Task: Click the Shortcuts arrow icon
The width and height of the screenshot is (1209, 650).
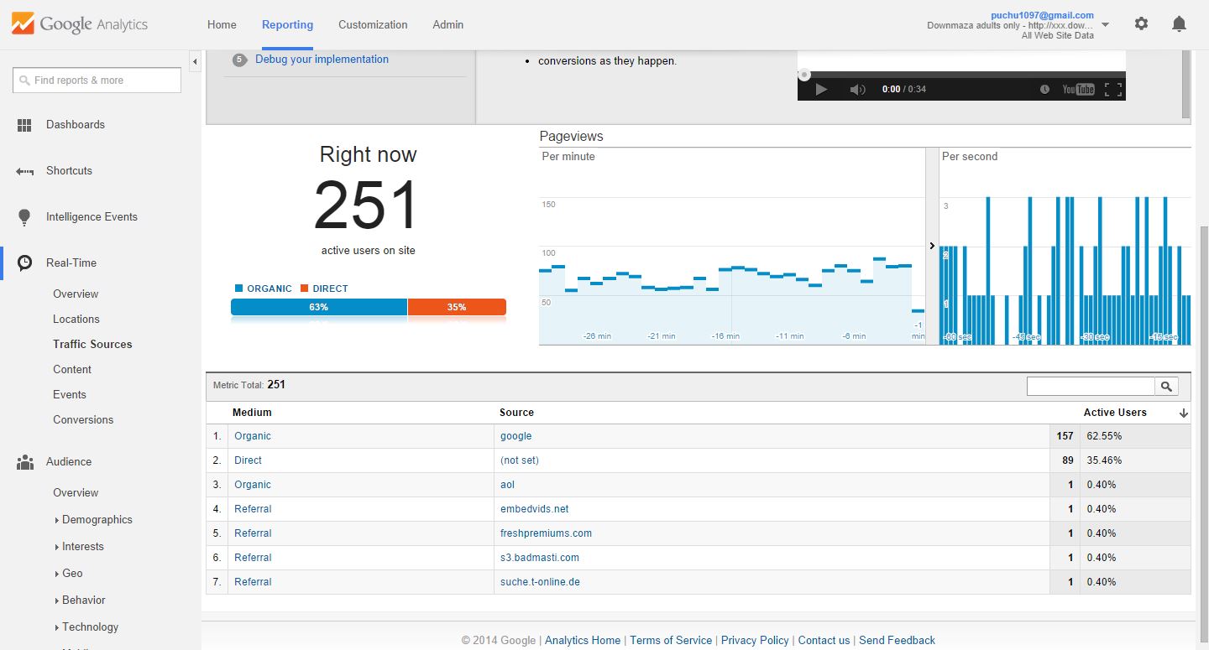Action: (24, 171)
